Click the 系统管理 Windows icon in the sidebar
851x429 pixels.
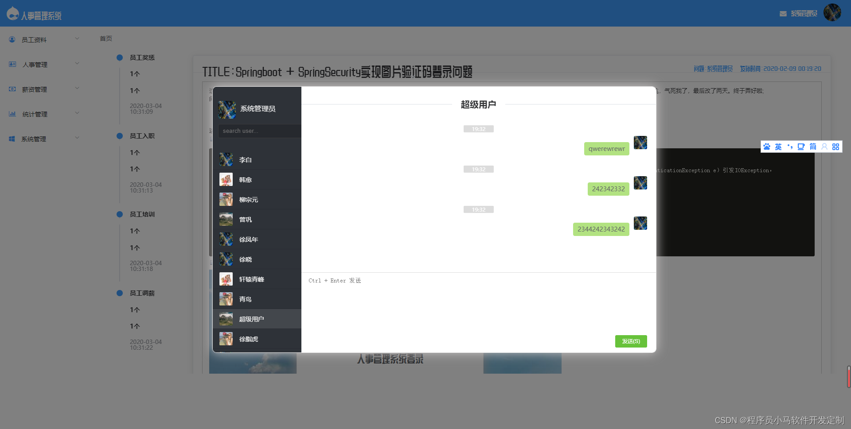12,139
